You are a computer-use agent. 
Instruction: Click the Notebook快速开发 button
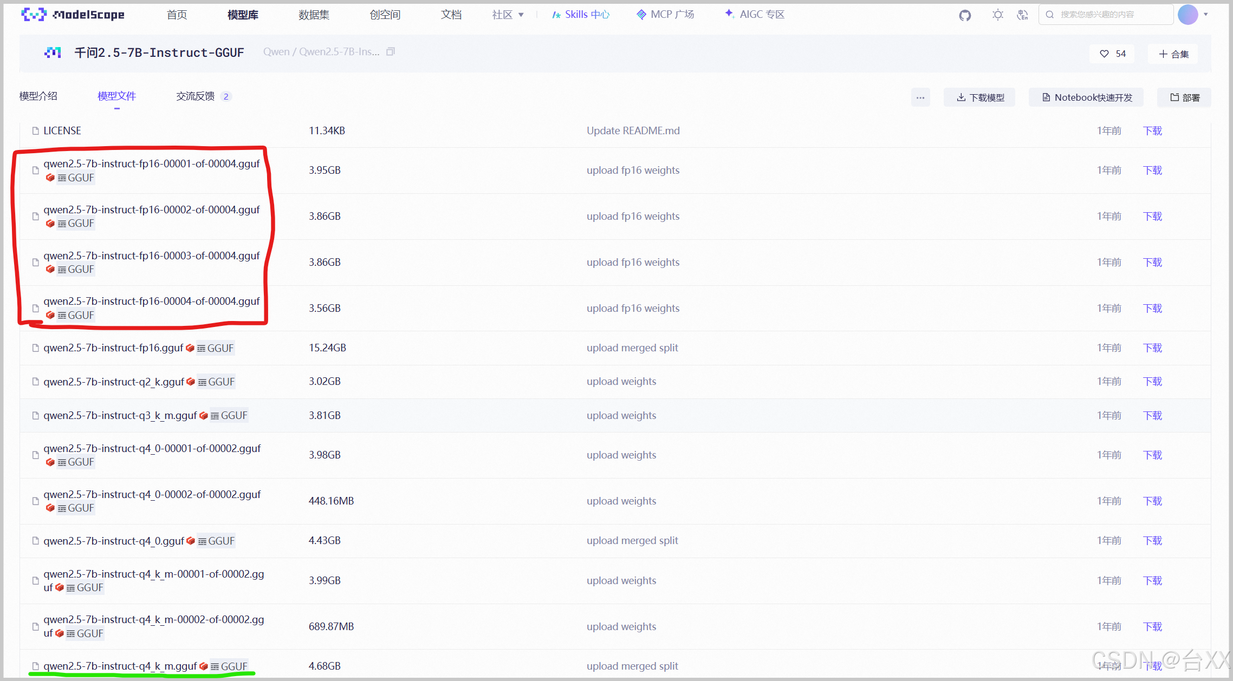[1086, 97]
